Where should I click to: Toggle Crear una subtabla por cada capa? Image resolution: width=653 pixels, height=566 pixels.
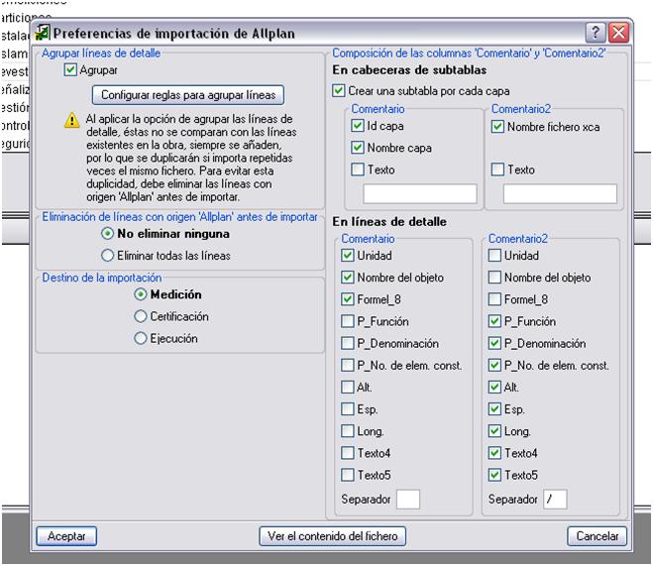(339, 91)
